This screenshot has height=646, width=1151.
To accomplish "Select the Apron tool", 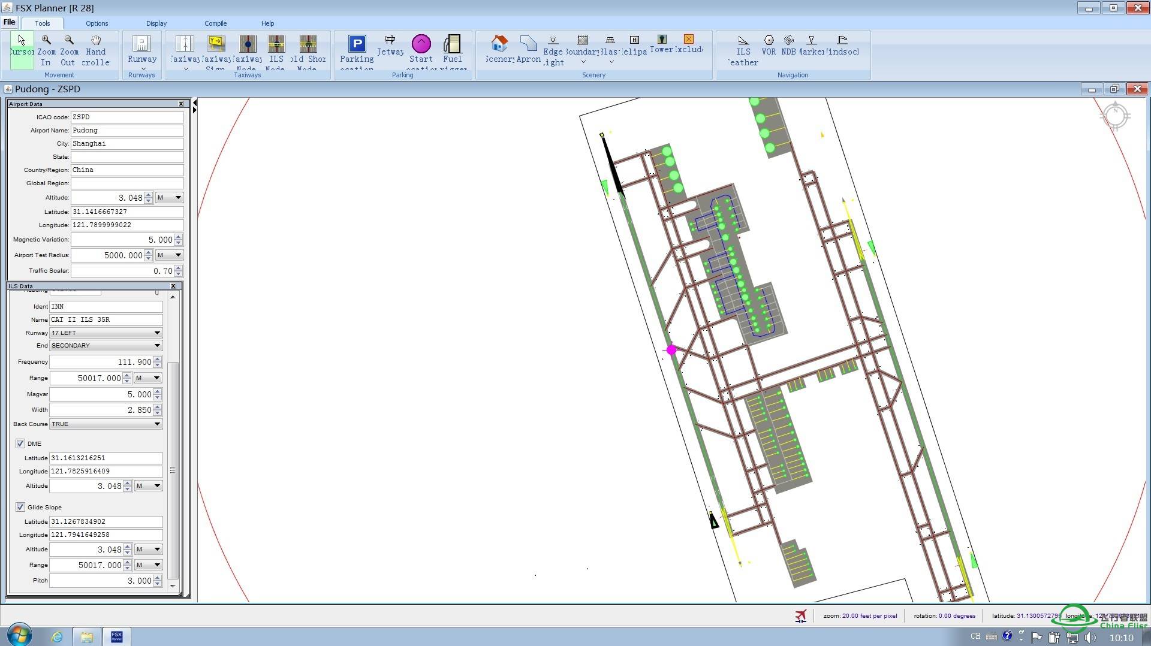I will pyautogui.click(x=528, y=49).
